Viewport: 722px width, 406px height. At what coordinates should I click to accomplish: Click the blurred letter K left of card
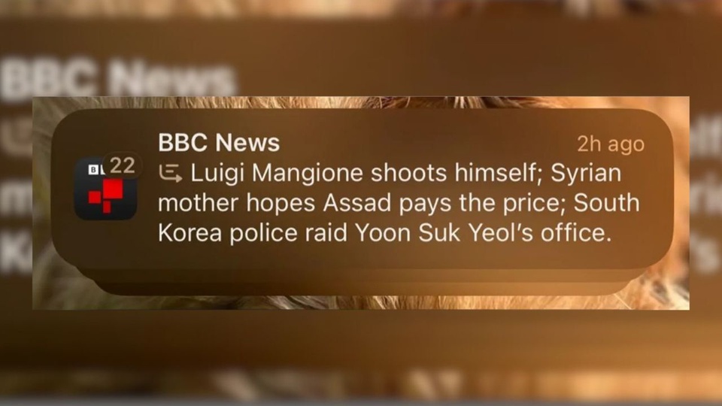(16, 253)
